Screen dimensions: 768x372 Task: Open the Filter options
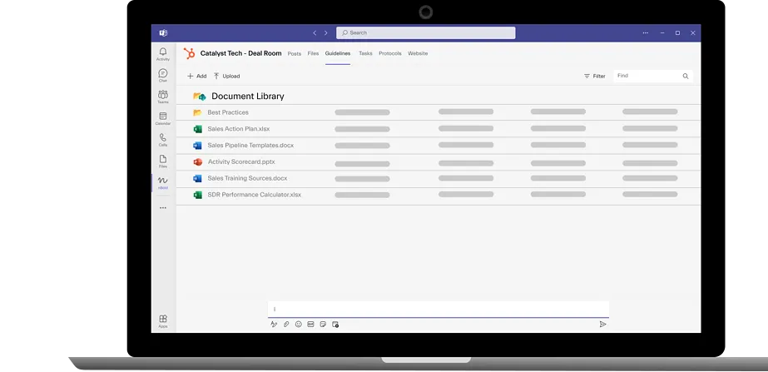pyautogui.click(x=595, y=76)
